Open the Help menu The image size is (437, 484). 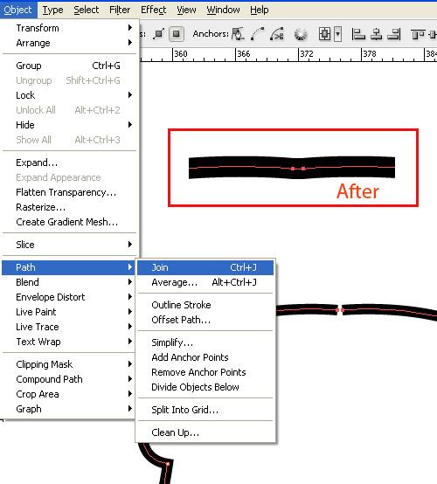(x=260, y=10)
